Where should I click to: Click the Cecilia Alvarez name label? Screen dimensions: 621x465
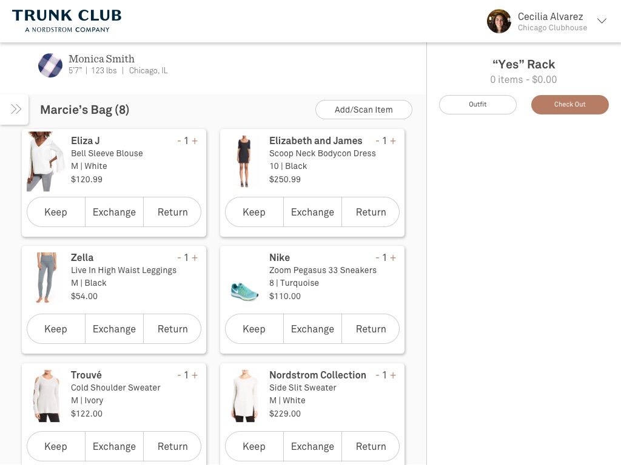[550, 16]
